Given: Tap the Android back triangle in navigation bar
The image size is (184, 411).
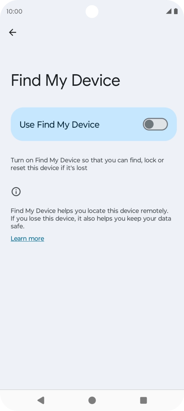Looking at the screenshot, I should (41, 400).
